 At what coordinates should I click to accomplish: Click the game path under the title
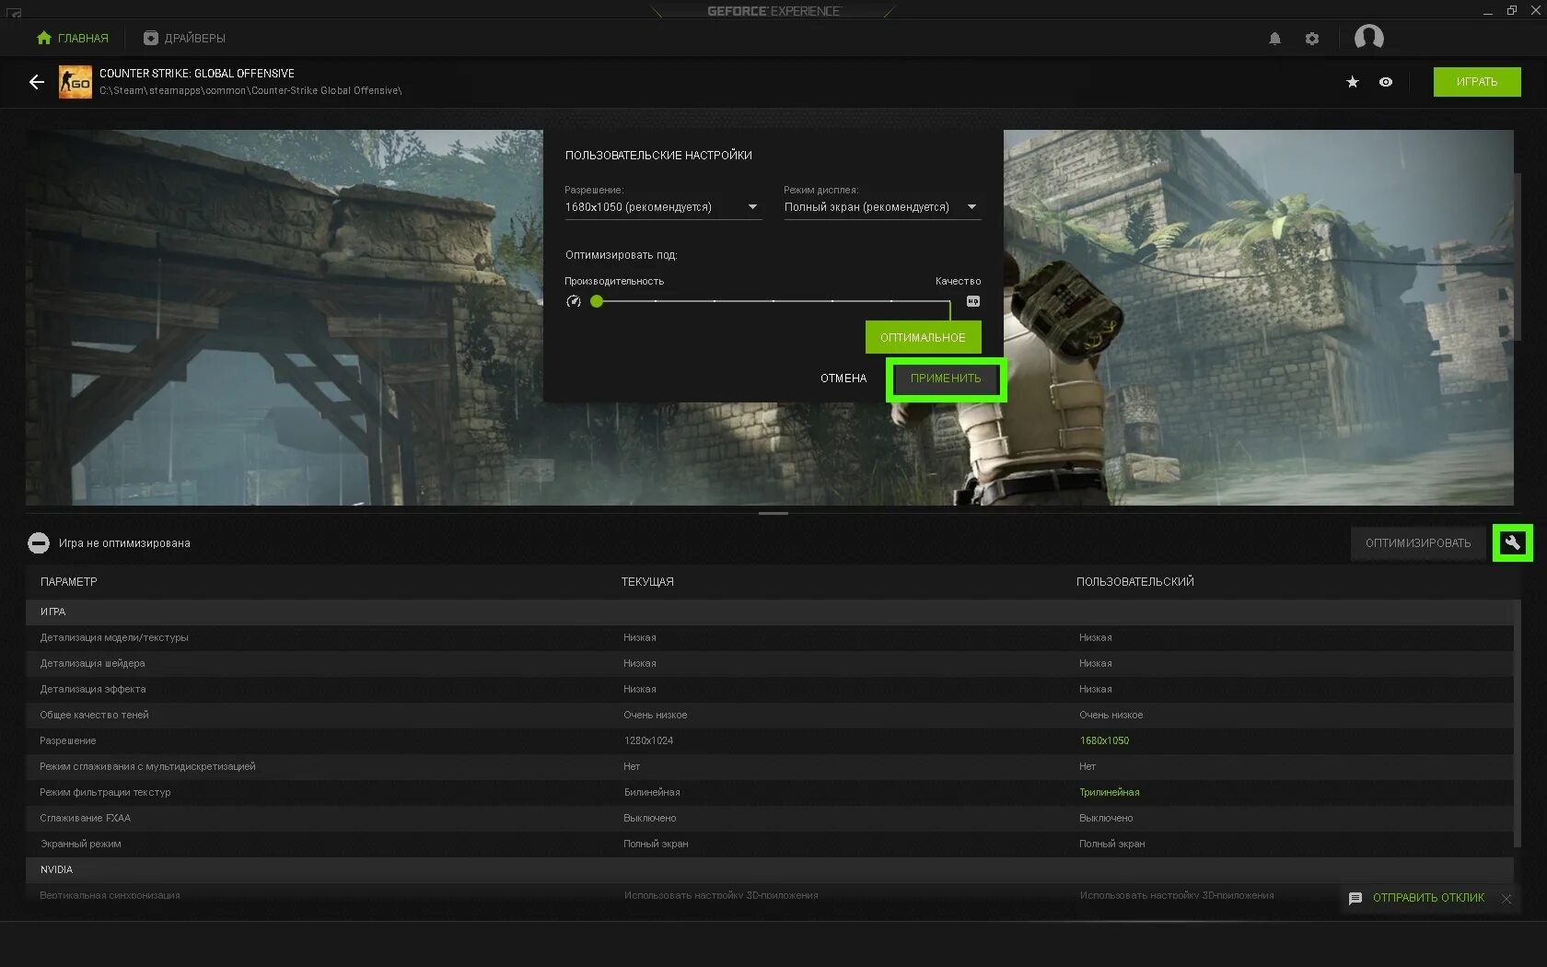(x=250, y=90)
